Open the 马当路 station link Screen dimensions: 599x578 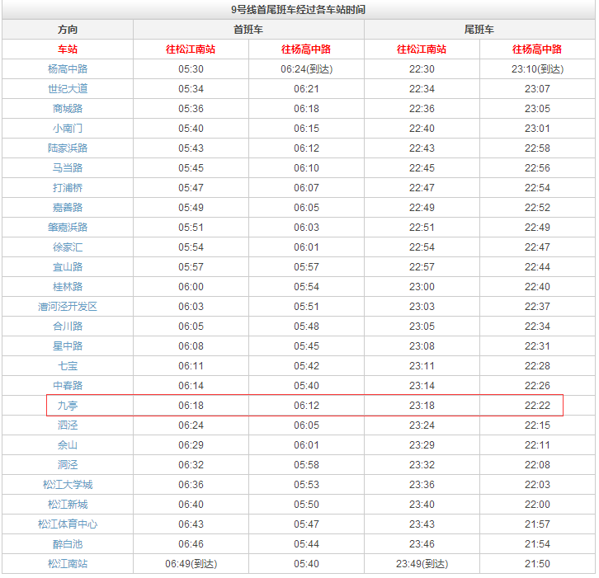(x=68, y=168)
